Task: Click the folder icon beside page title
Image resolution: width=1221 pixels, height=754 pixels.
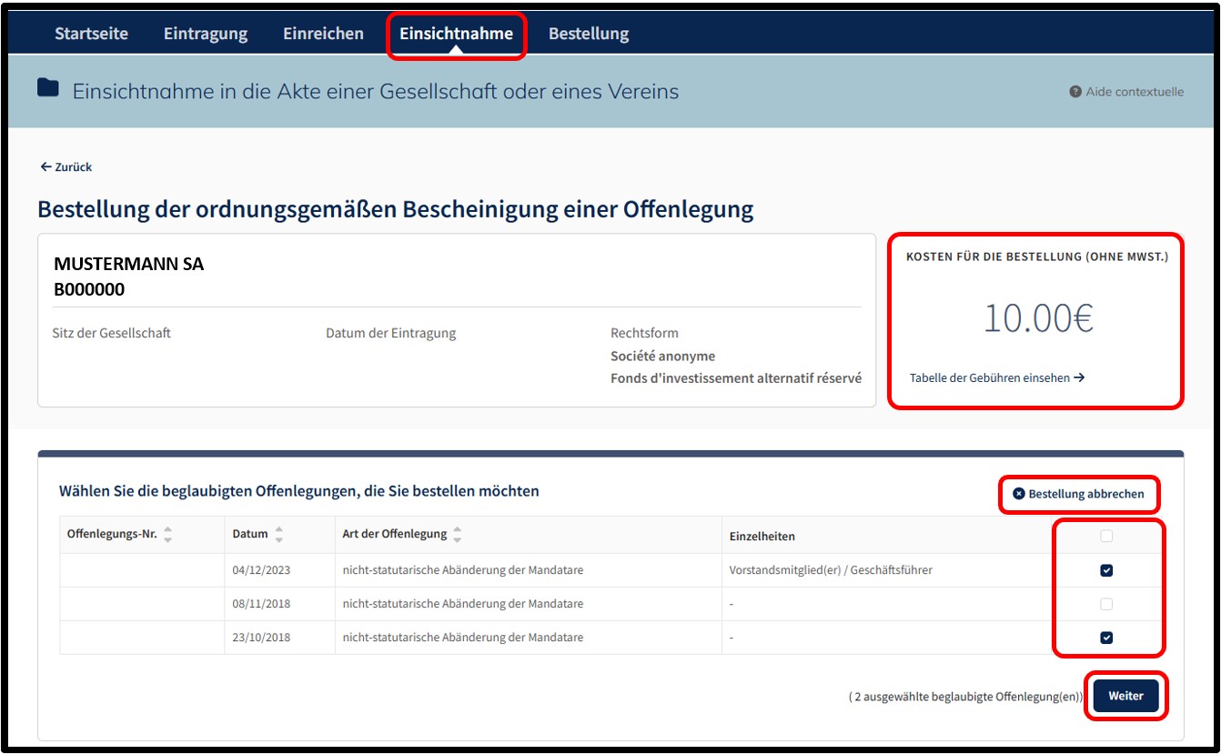Action: click(48, 88)
